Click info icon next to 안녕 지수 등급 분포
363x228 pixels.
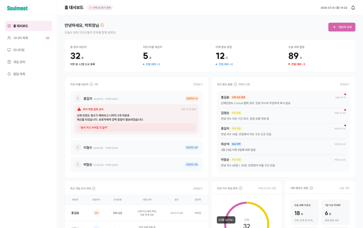240,188
